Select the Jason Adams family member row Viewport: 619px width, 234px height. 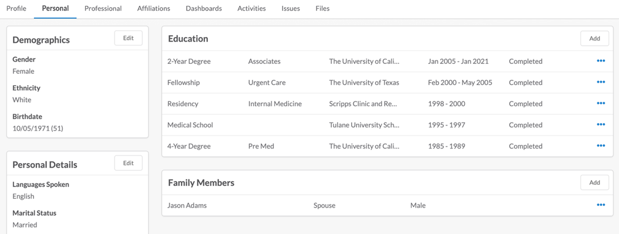point(387,205)
